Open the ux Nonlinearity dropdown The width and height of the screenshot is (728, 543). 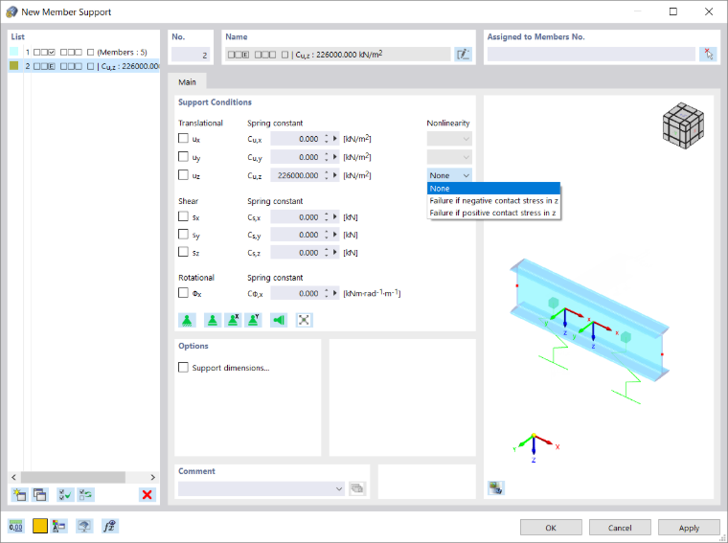point(449,139)
